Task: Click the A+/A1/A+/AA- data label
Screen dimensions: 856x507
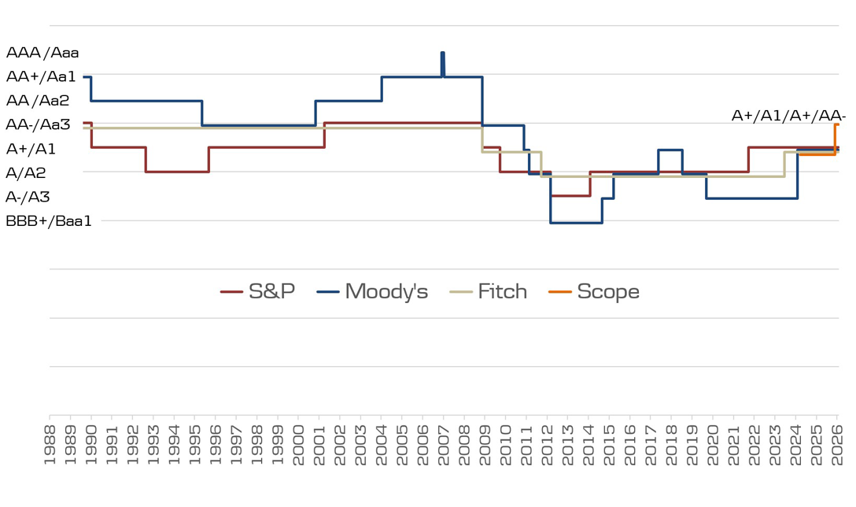Action: (x=788, y=117)
